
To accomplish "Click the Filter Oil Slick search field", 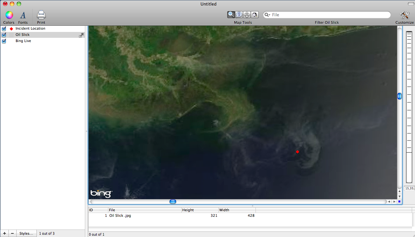I will [329, 15].
